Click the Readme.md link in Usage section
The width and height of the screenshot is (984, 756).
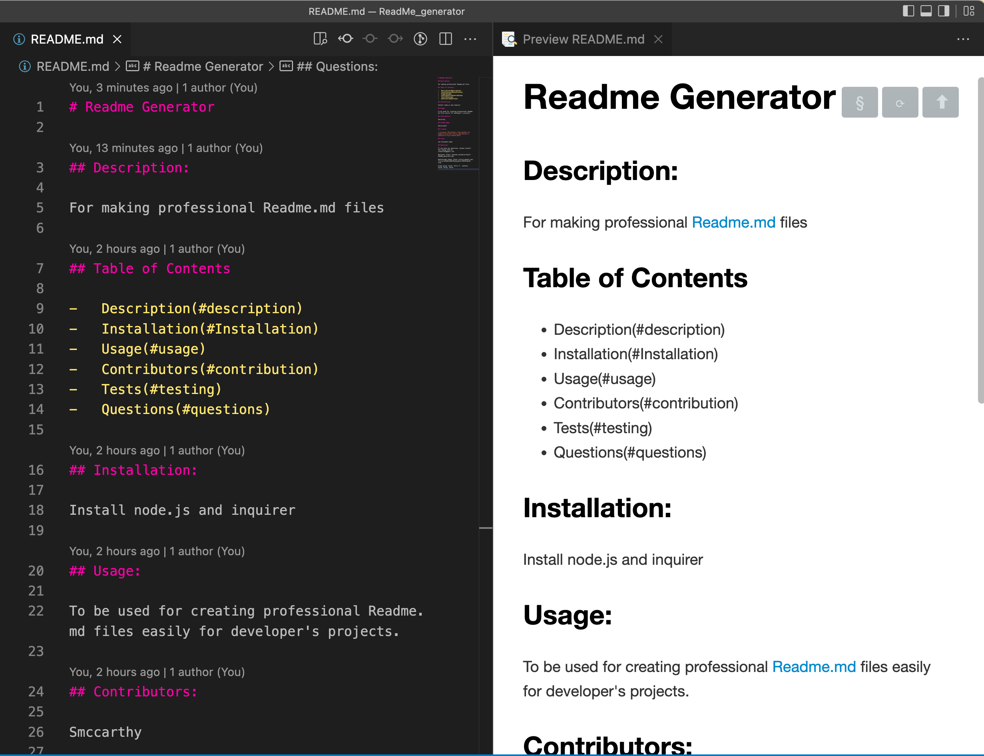tap(814, 666)
